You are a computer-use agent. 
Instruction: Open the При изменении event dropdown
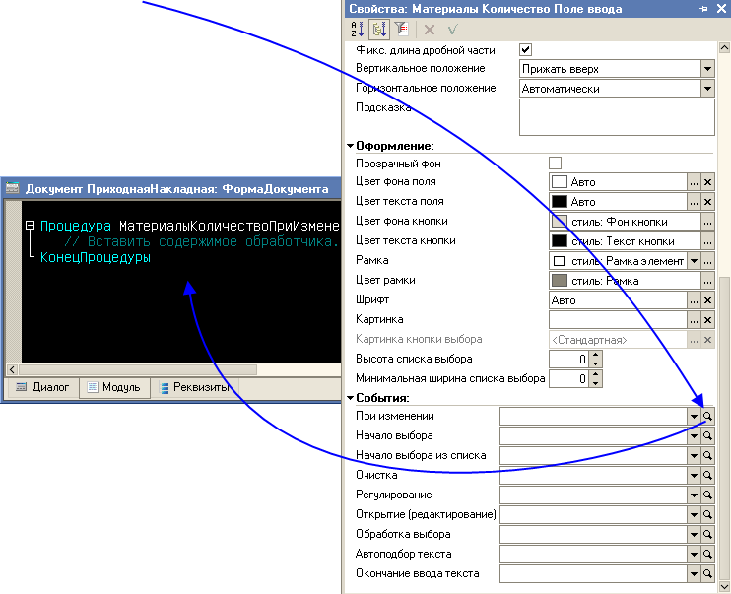pos(694,416)
